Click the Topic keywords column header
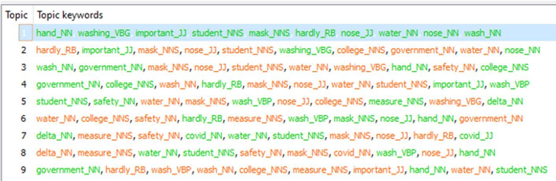This screenshot has width=556, height=181. [x=70, y=15]
